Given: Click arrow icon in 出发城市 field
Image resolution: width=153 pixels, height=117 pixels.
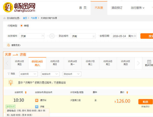Looking at the screenshot, I should coord(42,36).
